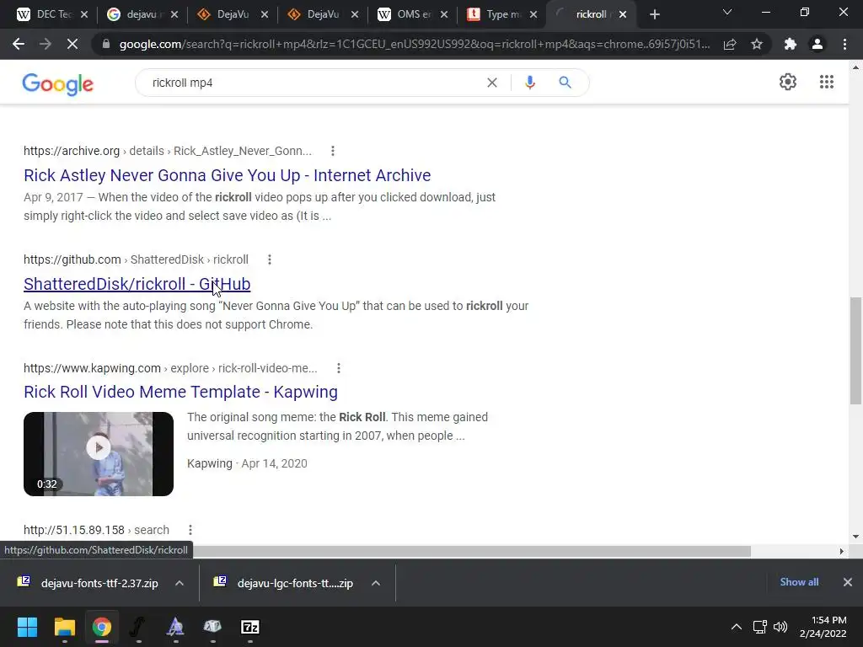
Task: Close the downloads bar
Action: click(x=848, y=582)
